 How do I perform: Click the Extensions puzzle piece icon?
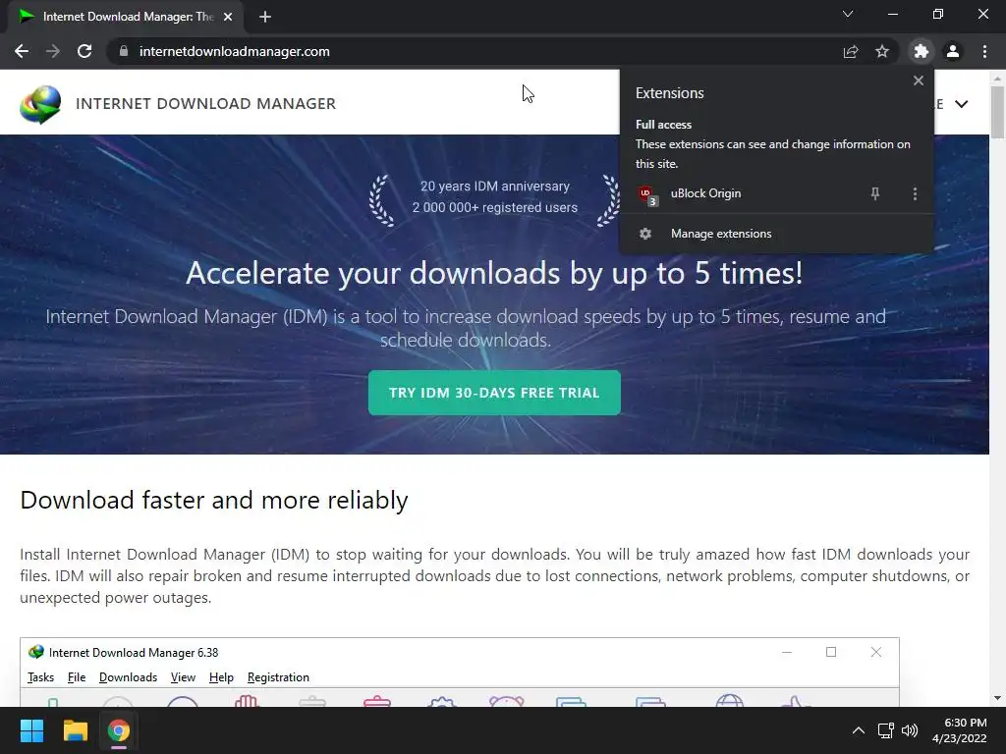pyautogui.click(x=922, y=51)
